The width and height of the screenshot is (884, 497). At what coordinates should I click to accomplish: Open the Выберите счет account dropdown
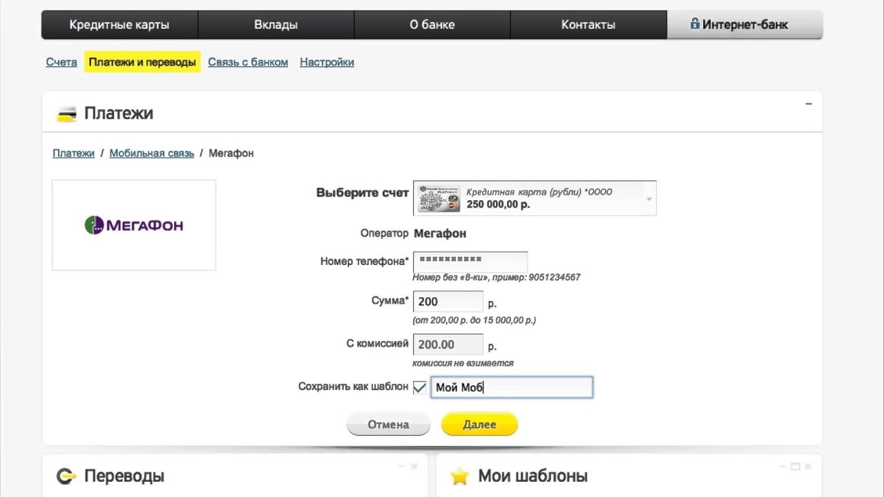[x=535, y=198]
